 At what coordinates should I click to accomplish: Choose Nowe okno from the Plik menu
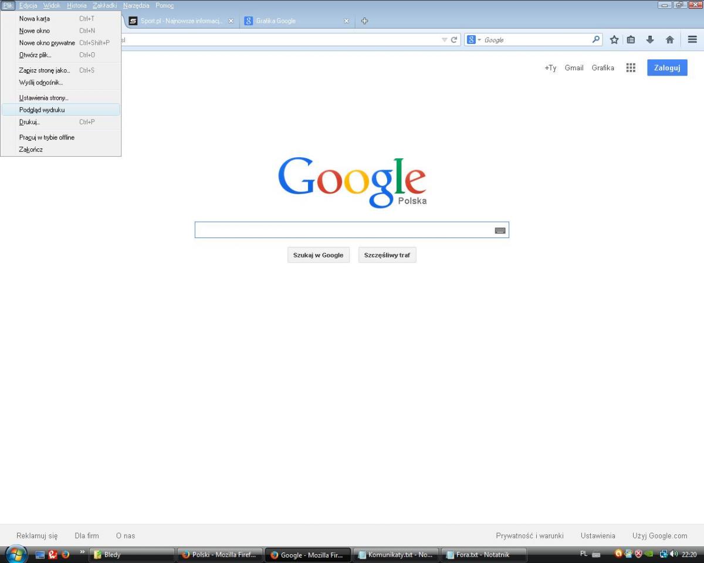click(x=61, y=30)
